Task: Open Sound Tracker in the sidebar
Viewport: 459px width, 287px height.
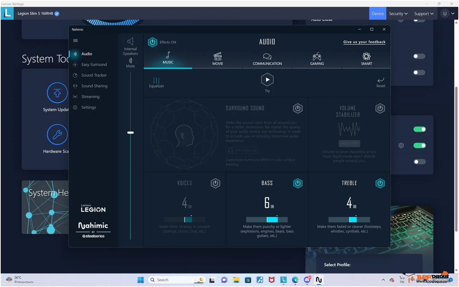Action: 94,75
